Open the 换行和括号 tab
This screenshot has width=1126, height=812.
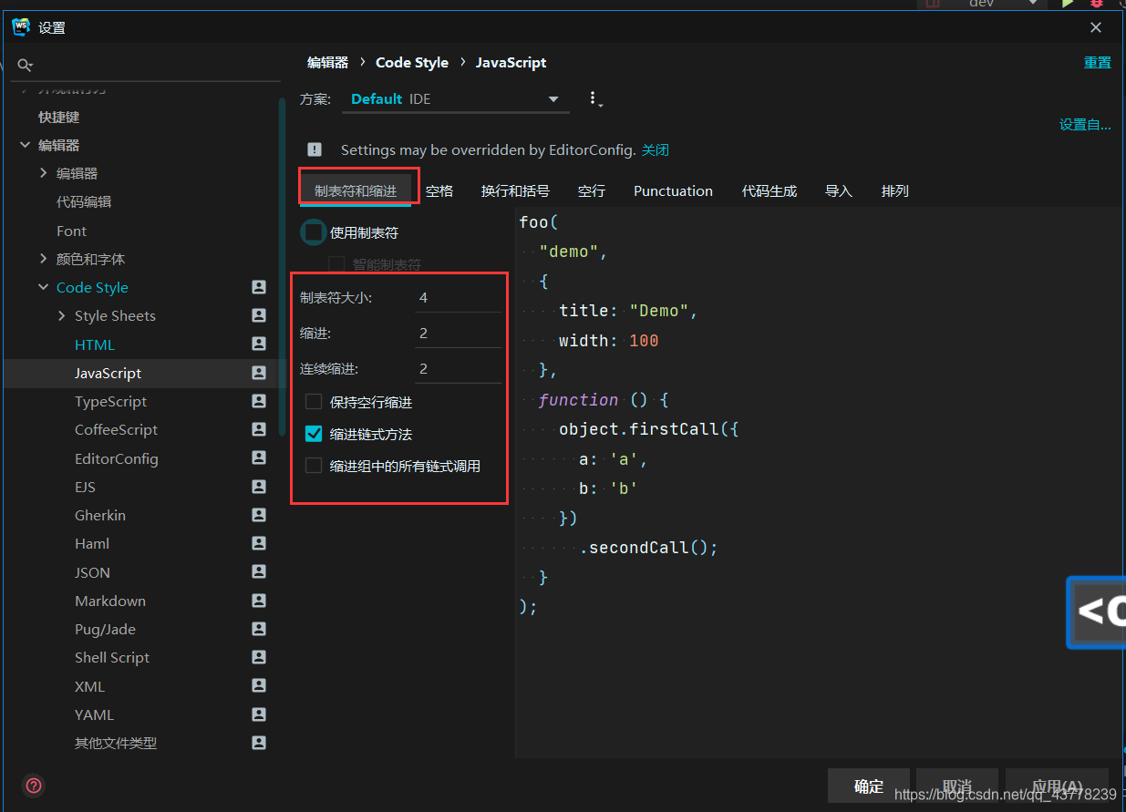click(x=515, y=190)
